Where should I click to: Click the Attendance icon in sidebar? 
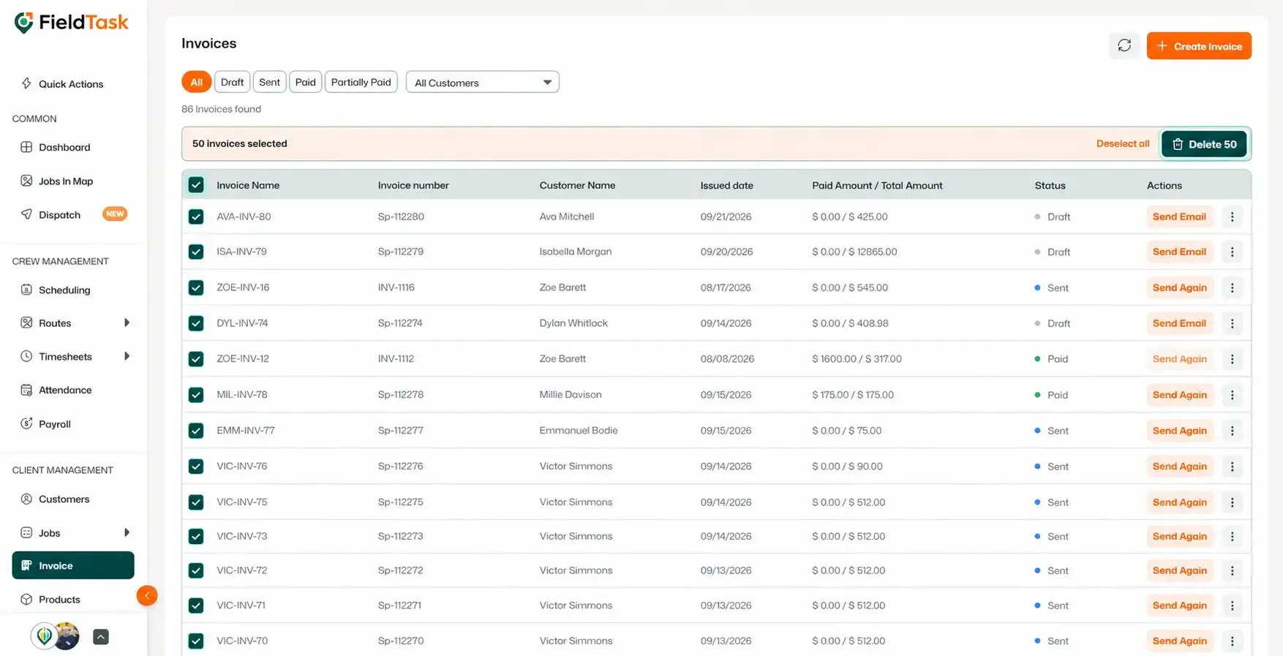[x=26, y=390]
